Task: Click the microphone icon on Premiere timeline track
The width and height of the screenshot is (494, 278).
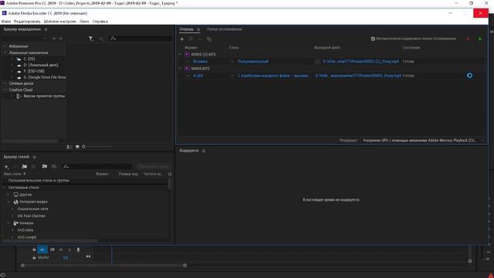Action: coord(78,249)
